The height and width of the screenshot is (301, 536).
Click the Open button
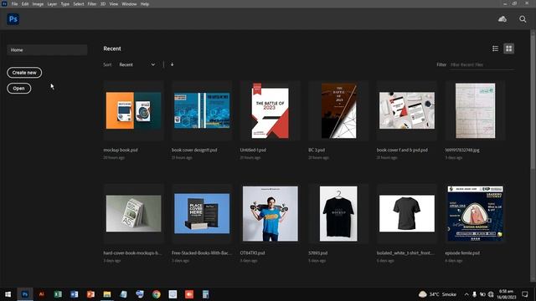coord(18,89)
